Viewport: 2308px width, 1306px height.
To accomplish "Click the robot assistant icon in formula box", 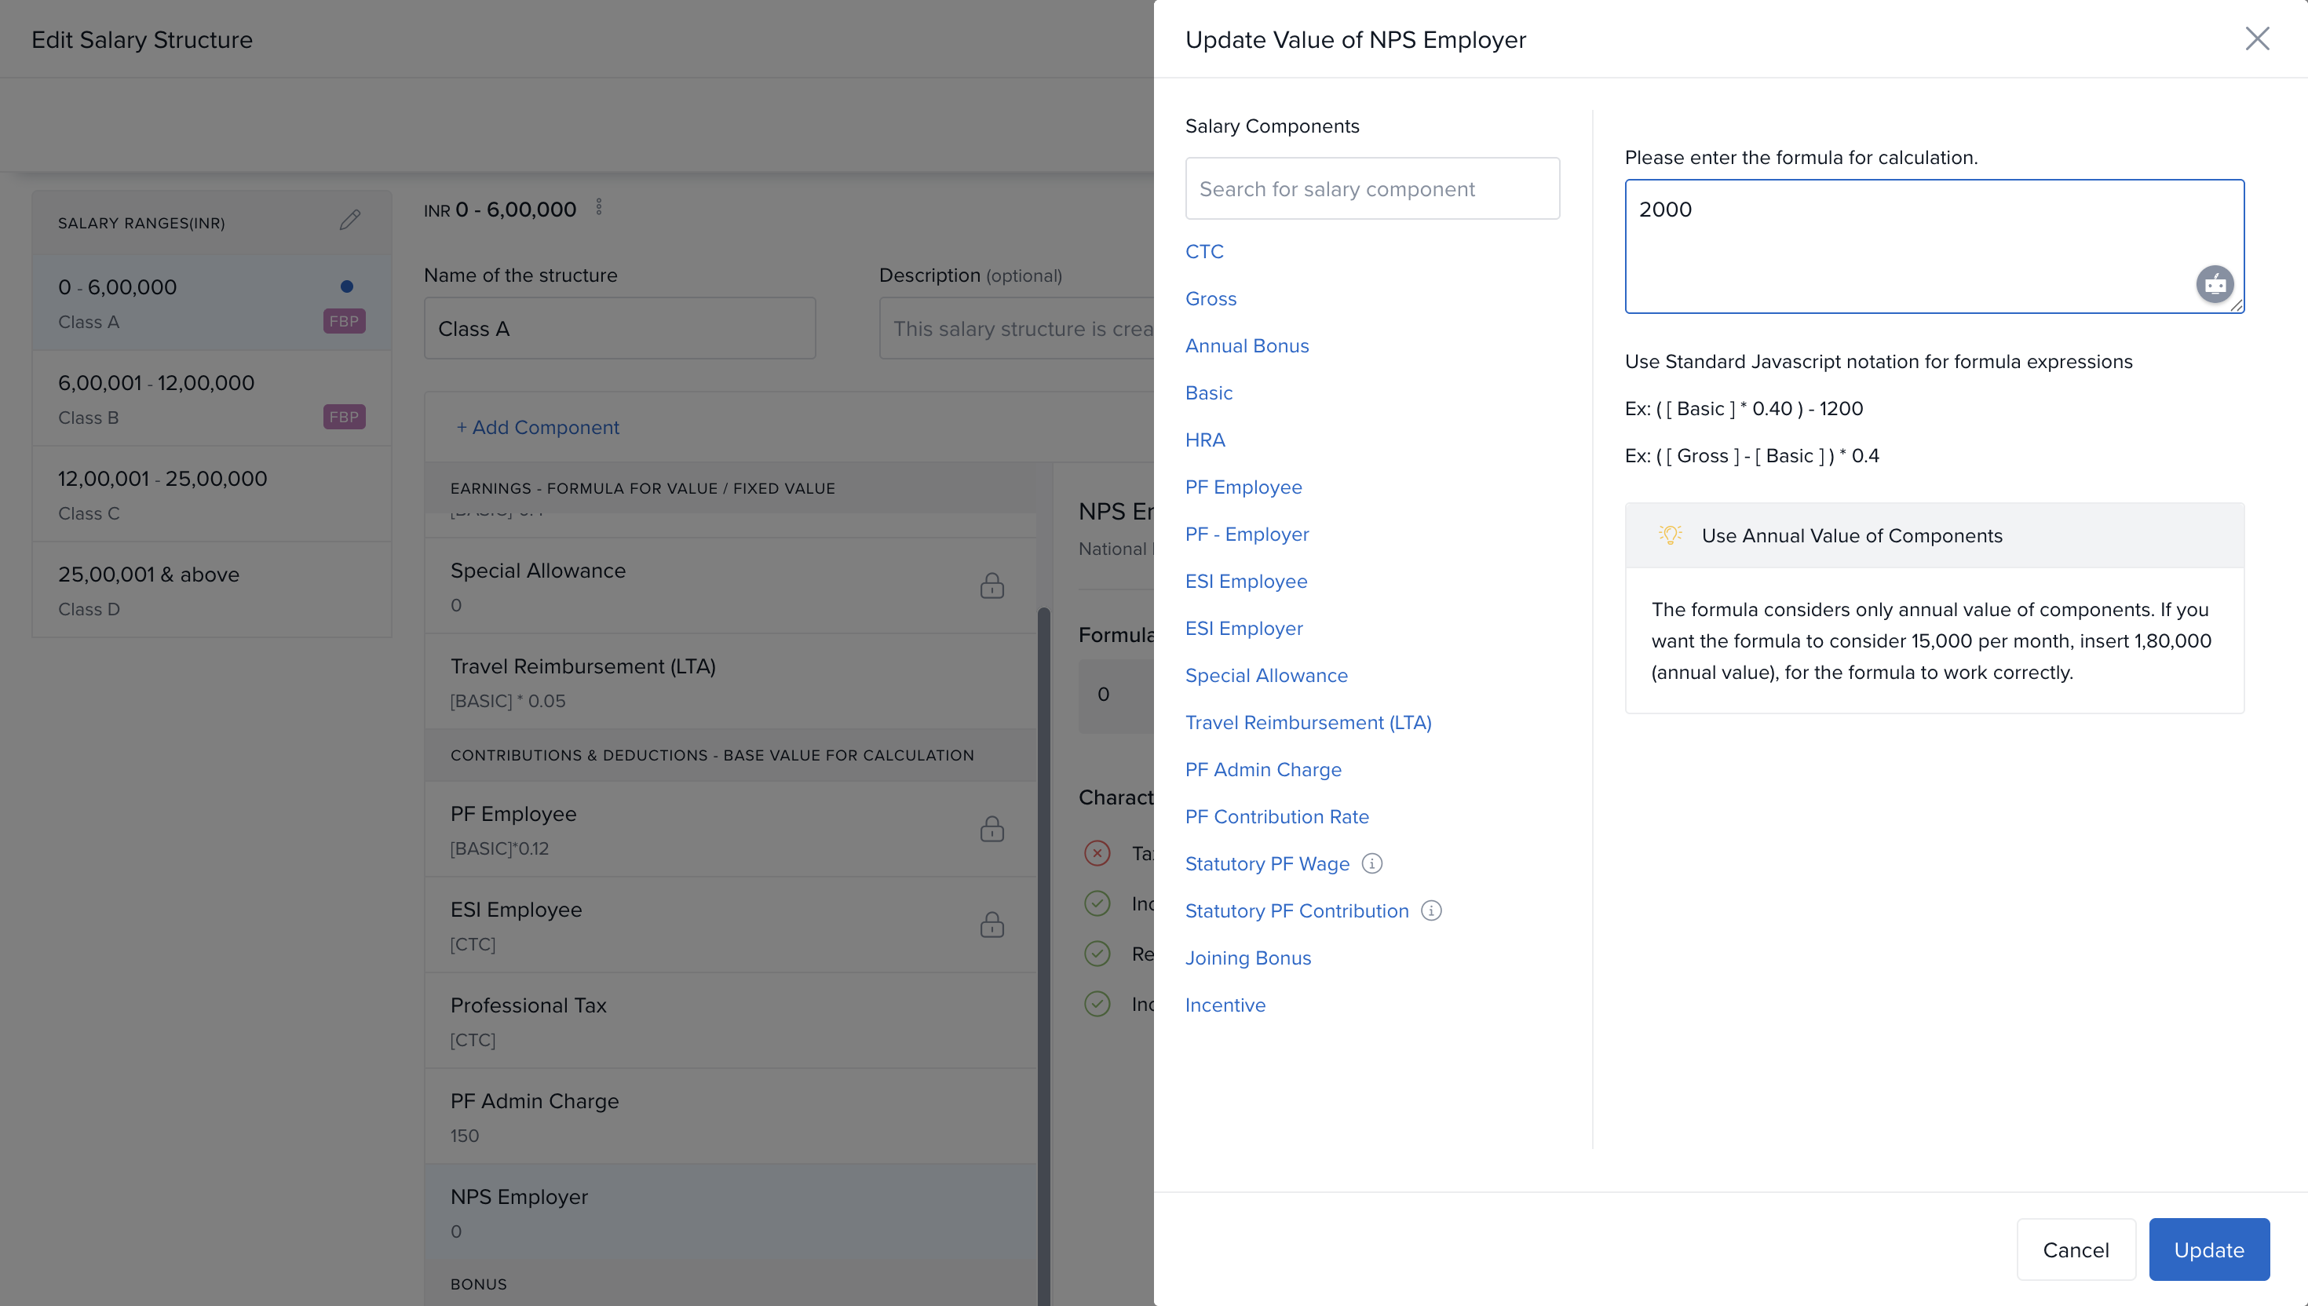I will 2214,284.
